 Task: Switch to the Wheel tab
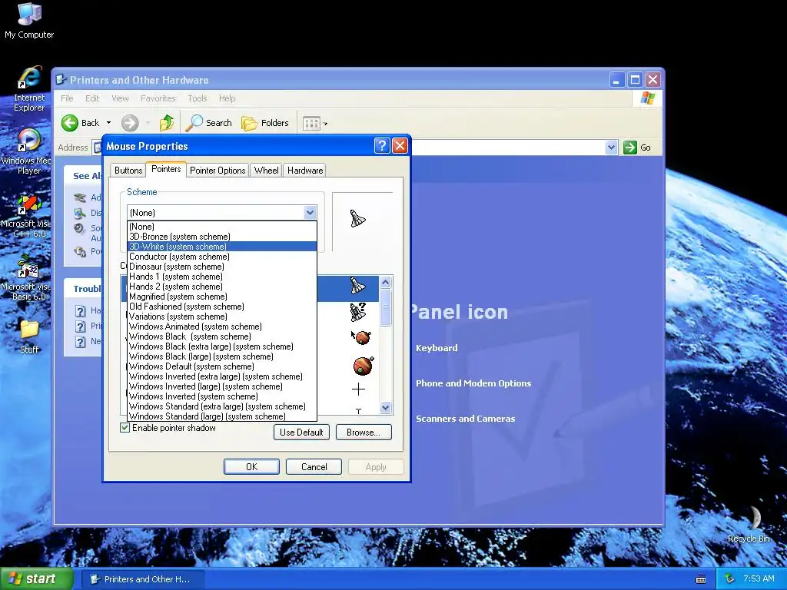[266, 171]
